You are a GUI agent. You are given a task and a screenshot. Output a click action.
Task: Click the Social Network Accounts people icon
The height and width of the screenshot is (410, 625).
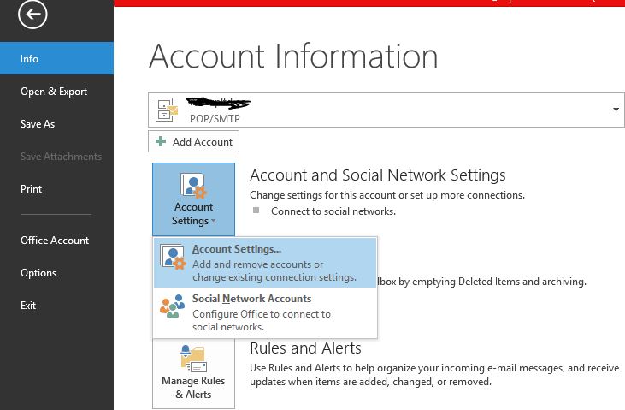coord(173,307)
